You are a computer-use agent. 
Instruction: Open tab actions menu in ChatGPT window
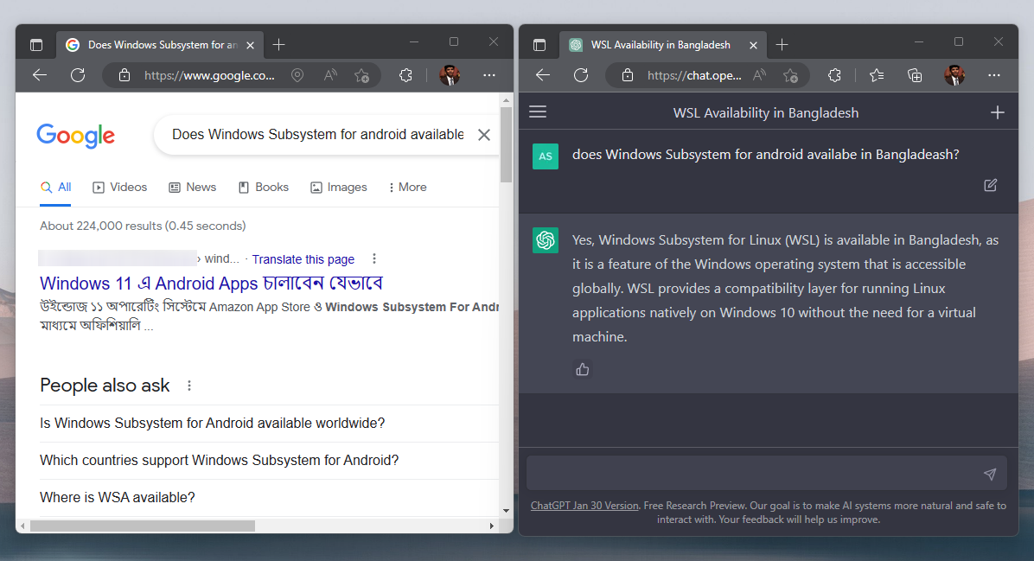pyautogui.click(x=539, y=45)
